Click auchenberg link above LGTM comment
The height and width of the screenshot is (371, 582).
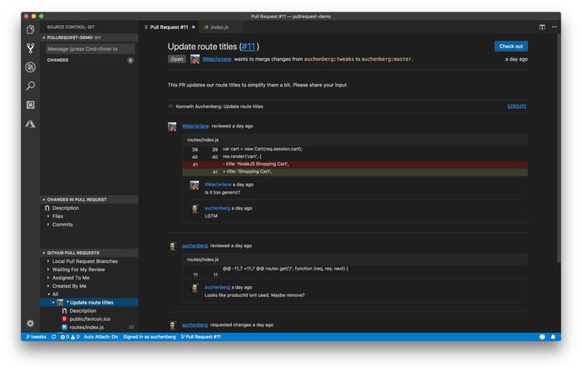point(217,208)
